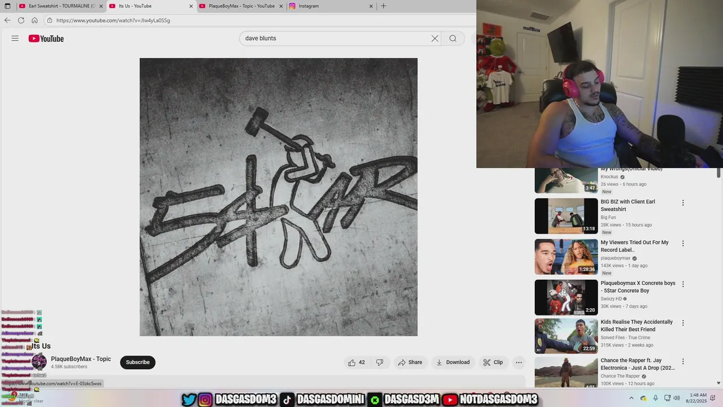This screenshot has width=723, height=407.
Task: Open options for My Viewers Tried Out video
Action: tap(683, 244)
